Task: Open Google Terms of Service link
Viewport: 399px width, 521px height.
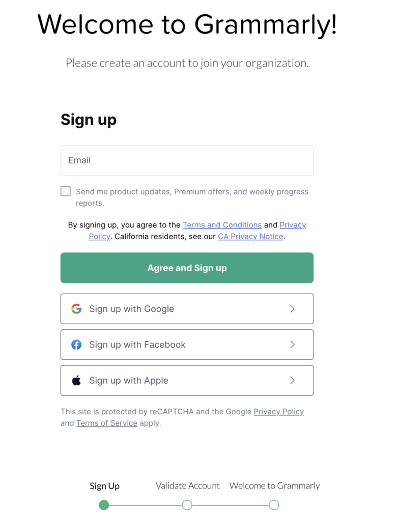Action: tap(107, 423)
